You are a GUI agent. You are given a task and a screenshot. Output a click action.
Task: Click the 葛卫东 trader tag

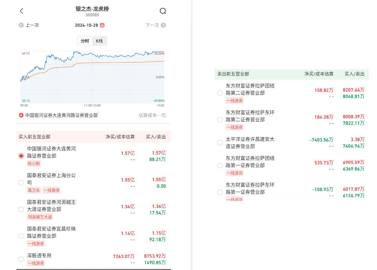click(34, 190)
